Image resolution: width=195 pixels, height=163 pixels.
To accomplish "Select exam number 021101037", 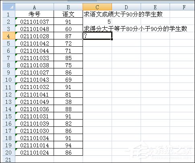I will [35, 21].
